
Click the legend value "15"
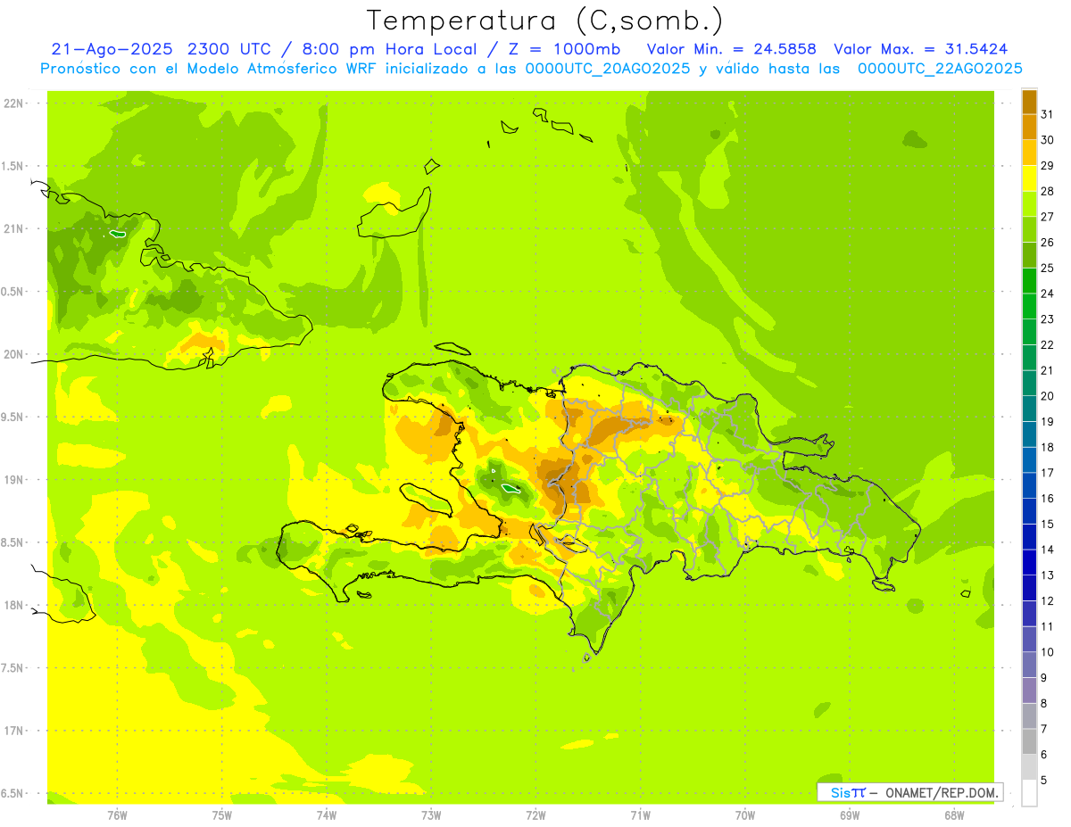(x=1047, y=524)
